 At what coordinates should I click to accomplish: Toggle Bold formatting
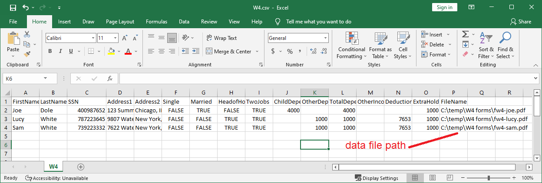coord(50,52)
